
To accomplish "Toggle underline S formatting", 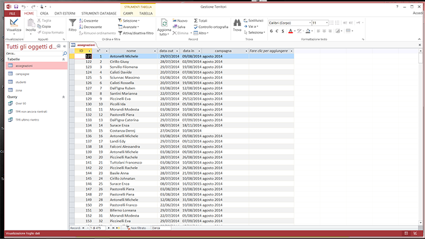I will click(x=283, y=31).
